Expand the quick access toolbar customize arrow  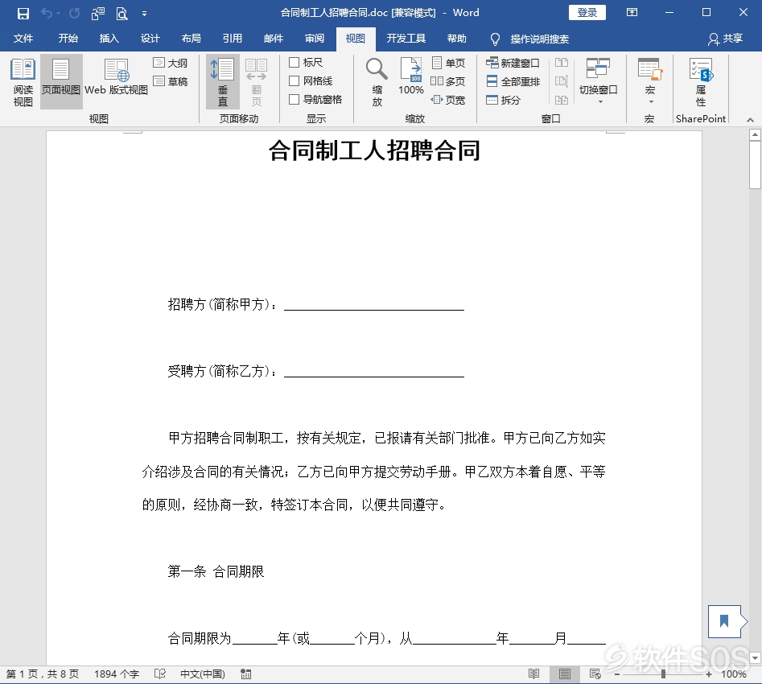pos(144,14)
